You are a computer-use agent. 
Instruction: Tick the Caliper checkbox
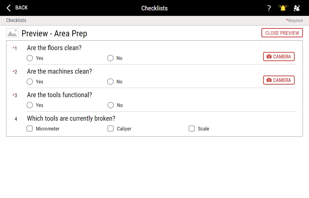click(x=111, y=129)
